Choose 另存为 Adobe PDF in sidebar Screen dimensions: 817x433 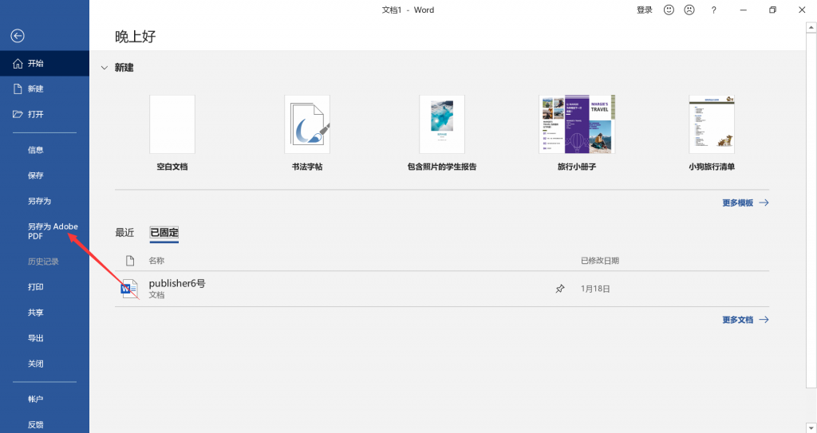tap(53, 230)
